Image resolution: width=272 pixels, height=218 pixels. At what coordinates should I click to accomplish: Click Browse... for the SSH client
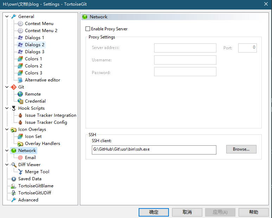coord(241,149)
